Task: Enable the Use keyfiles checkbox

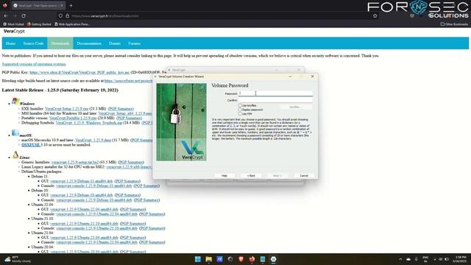Action: 240,105
